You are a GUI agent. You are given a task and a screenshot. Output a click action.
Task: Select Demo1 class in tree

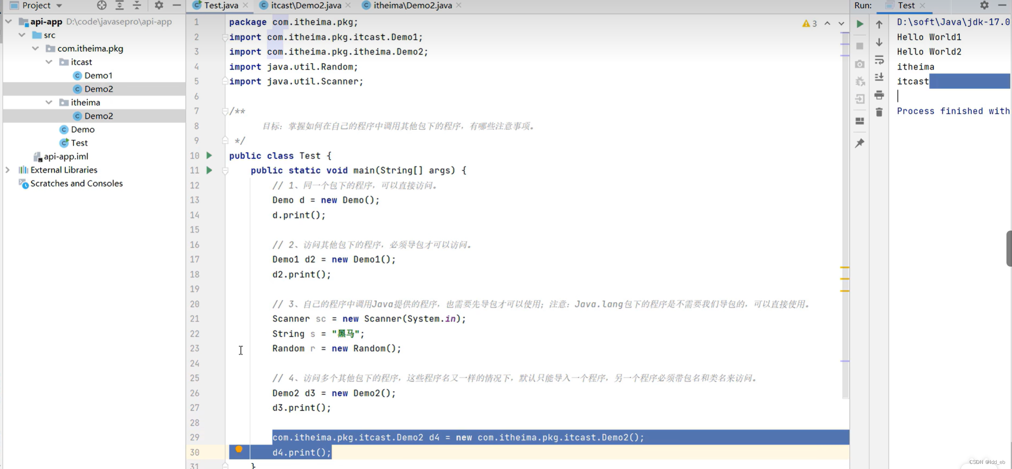click(x=93, y=75)
